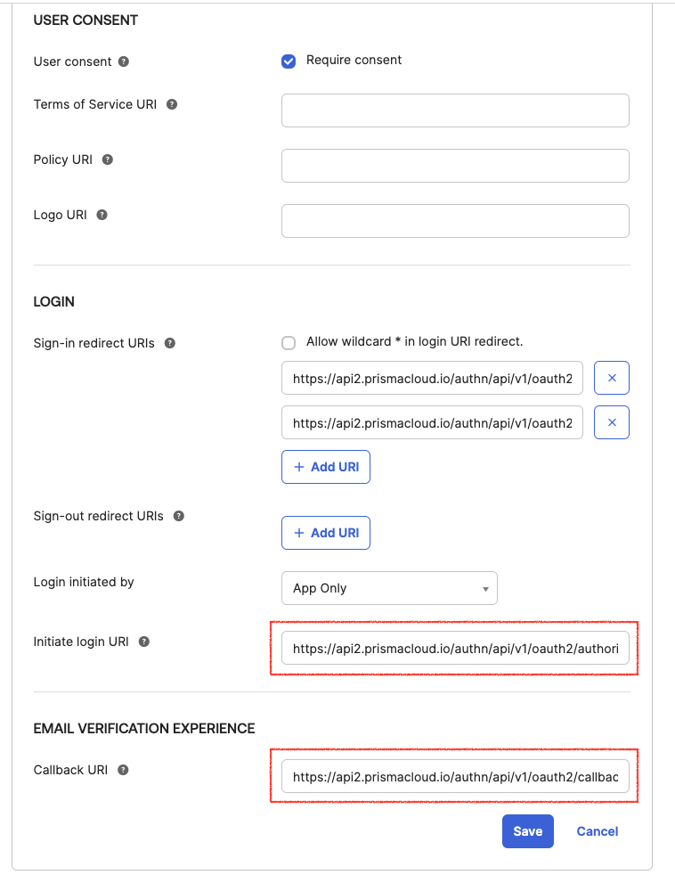Click help icon next to Sign-in redirect URIs
Viewport: 675px width, 883px height.
[x=170, y=343]
